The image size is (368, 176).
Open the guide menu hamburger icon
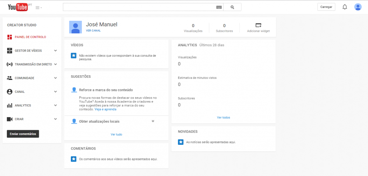tap(38, 8)
